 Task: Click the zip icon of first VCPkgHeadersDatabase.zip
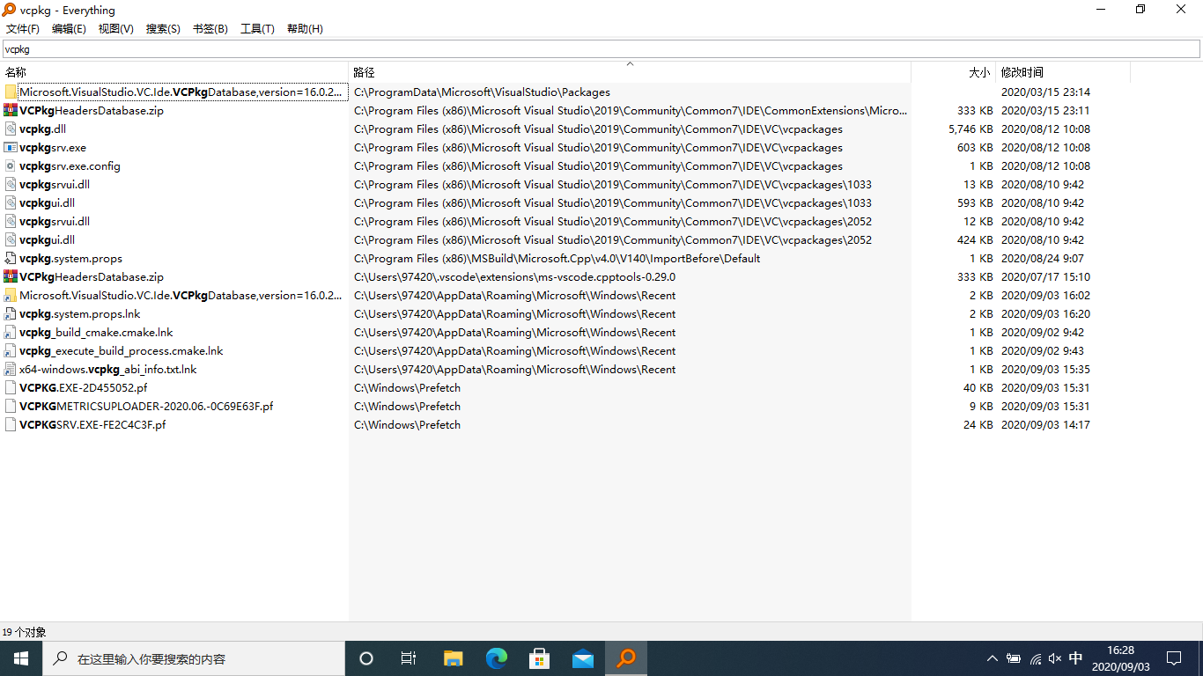click(x=11, y=110)
